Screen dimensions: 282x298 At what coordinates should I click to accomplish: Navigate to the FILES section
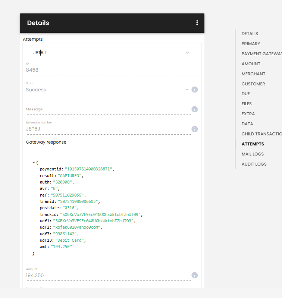(247, 104)
